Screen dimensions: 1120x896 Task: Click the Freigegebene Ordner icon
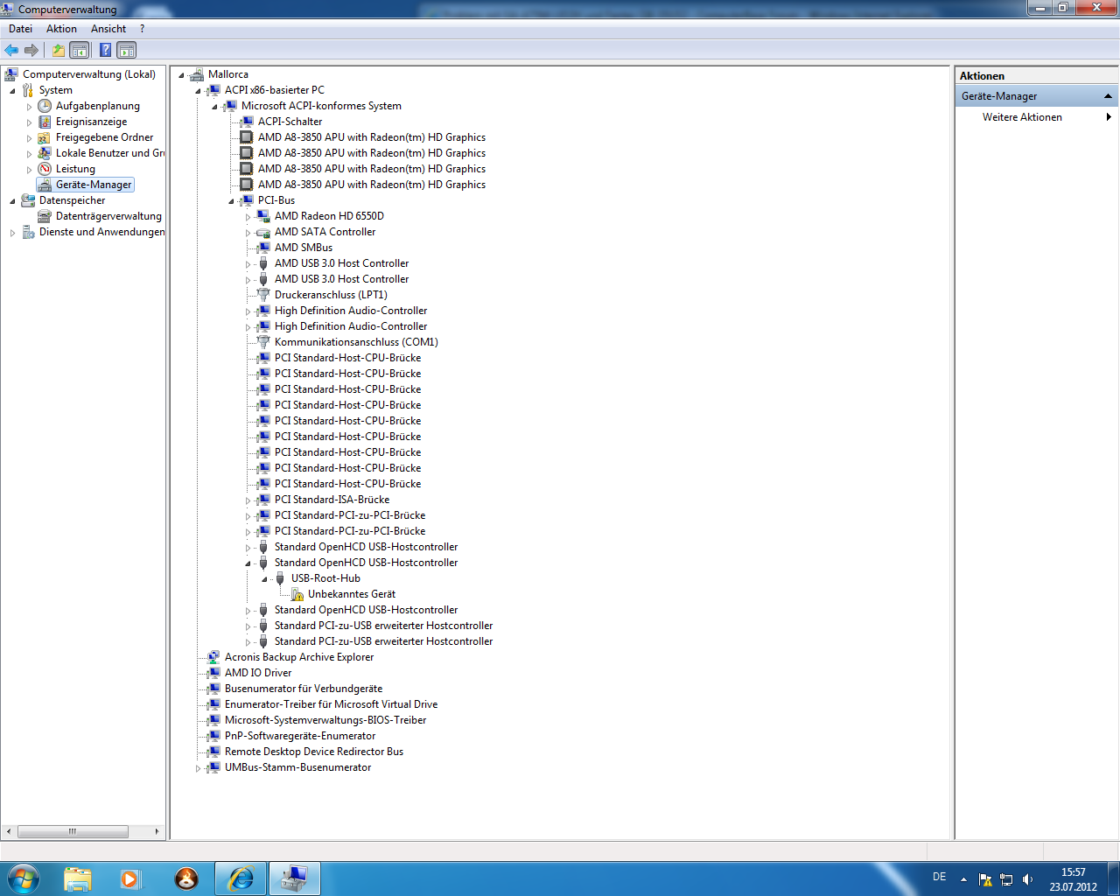coord(45,137)
